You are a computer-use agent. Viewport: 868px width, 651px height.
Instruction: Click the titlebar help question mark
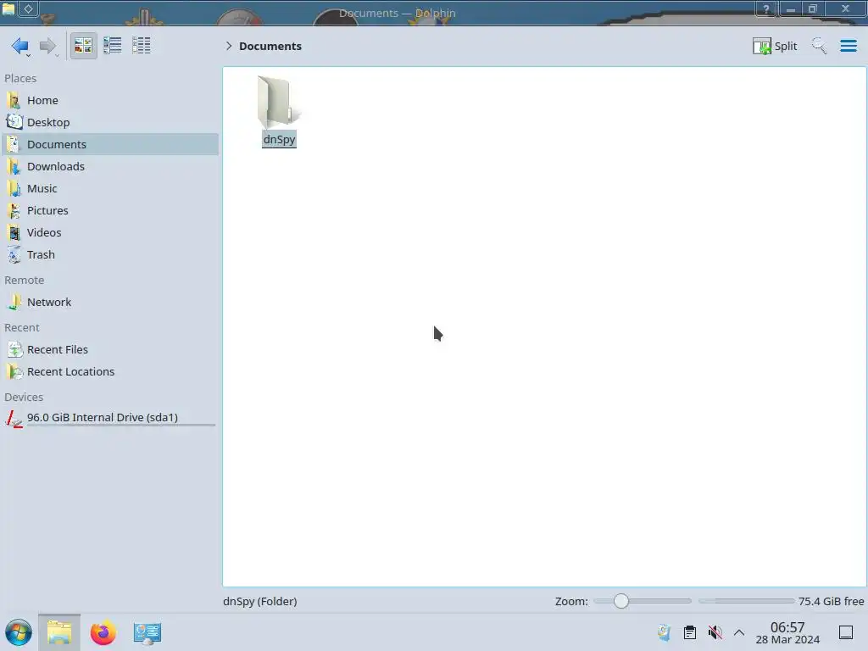coord(765,8)
